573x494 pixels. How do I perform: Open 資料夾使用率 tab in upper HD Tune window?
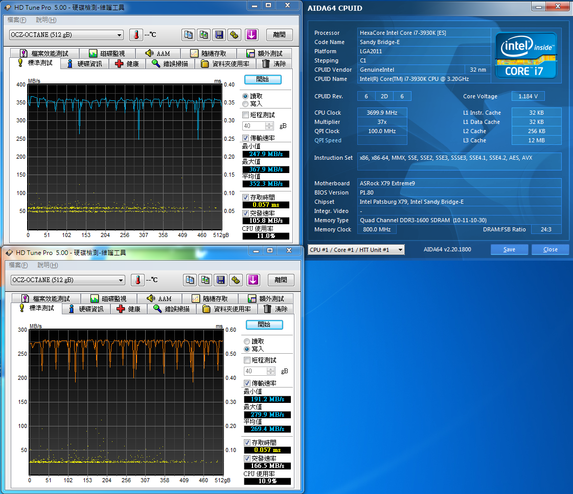pos(225,63)
